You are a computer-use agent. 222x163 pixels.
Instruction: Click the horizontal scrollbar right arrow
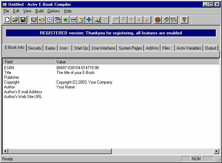217,151
